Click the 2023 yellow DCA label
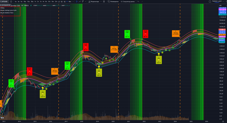This screenshot has width=227, height=123. [x=159, y=60]
